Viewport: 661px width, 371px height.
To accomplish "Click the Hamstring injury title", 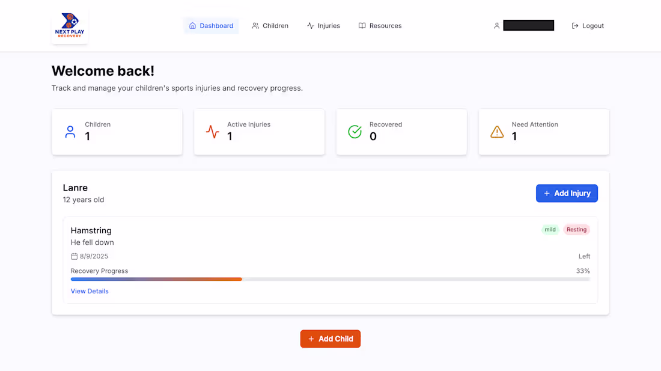I will click(91, 231).
